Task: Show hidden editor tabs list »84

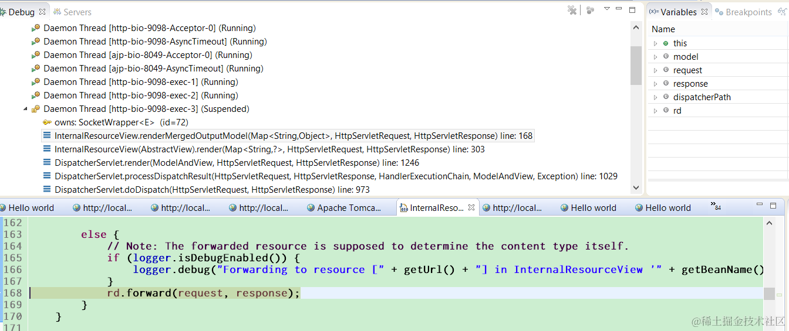Action: click(716, 206)
